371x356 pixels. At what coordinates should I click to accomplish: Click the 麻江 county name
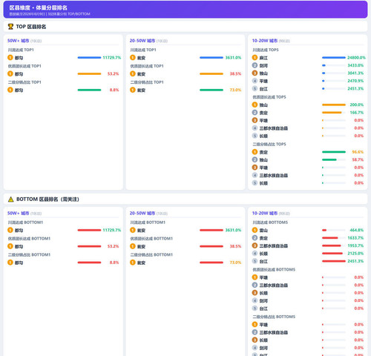(263, 58)
